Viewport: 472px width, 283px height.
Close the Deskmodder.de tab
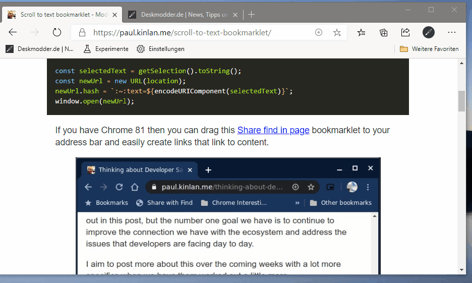point(235,15)
